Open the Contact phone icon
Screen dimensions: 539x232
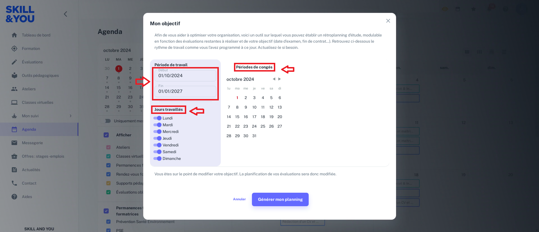(x=14, y=183)
